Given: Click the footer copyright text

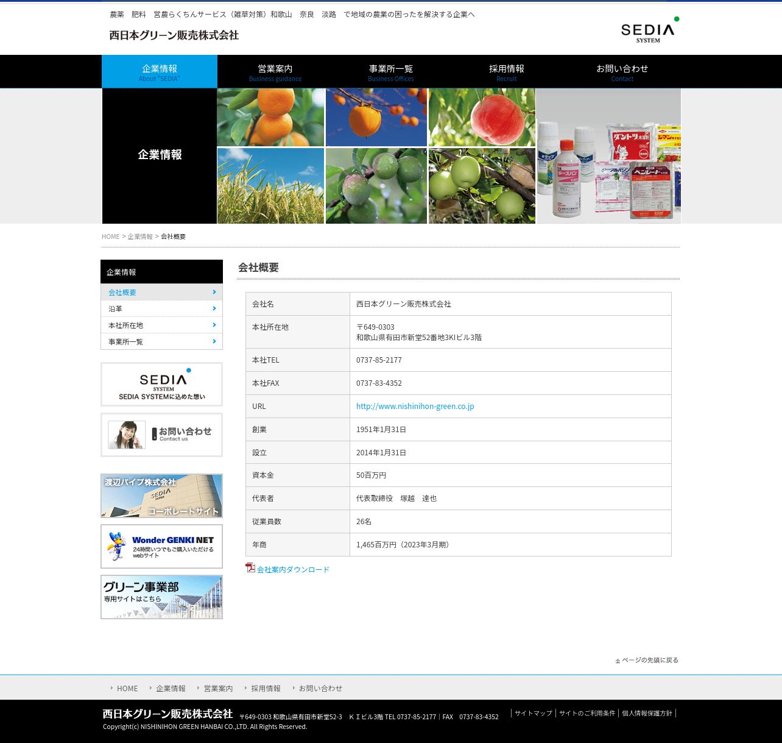Looking at the screenshot, I should 205,727.
